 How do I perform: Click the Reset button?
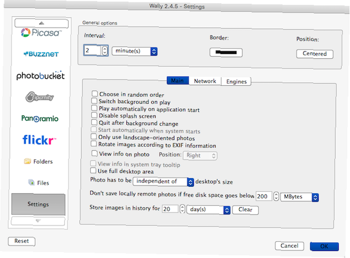pos(22,241)
